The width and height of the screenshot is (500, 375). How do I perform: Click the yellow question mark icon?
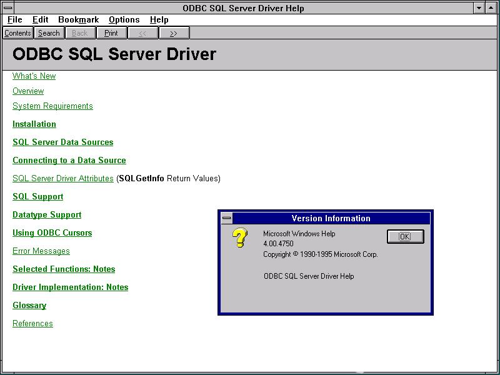[239, 237]
